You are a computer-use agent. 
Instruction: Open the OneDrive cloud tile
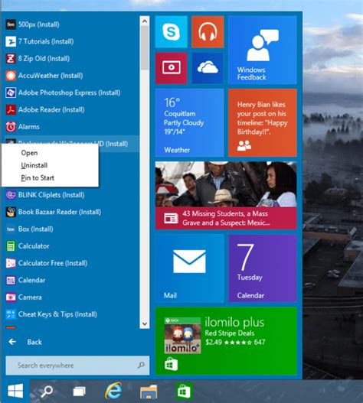208,68
